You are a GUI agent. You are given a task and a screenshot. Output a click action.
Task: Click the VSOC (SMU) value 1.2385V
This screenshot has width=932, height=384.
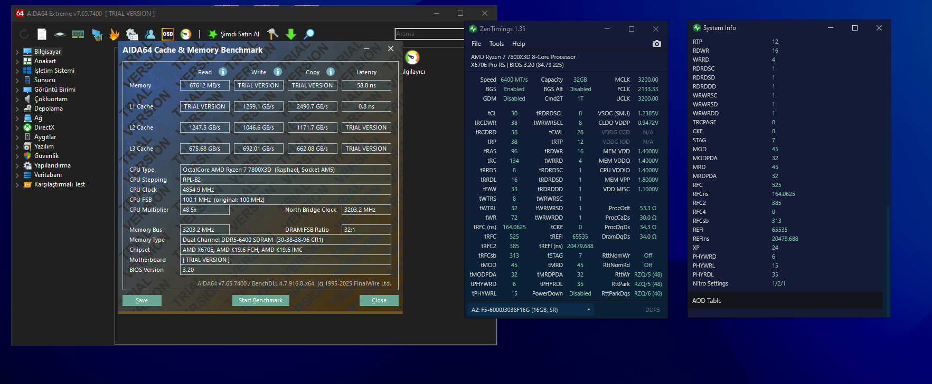pyautogui.click(x=648, y=113)
